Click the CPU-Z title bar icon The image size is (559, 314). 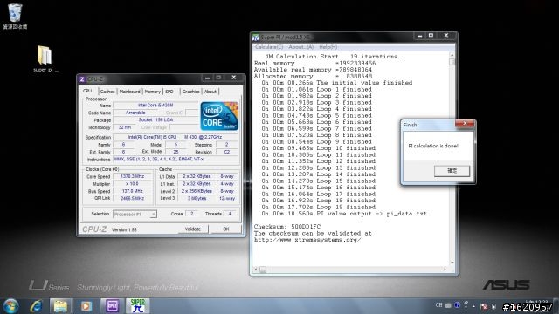point(82,79)
